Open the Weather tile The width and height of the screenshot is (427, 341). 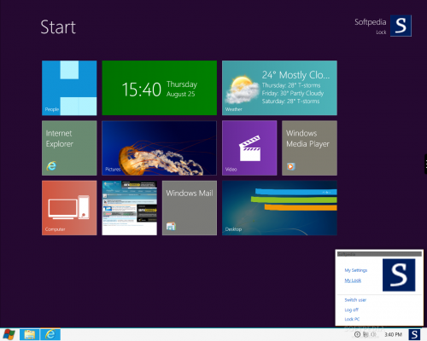[279, 88]
